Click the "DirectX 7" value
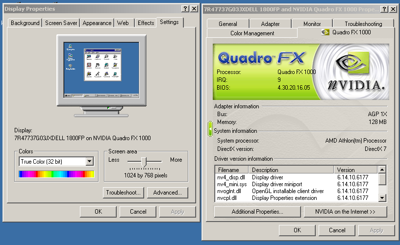400x245 pixels. click(375, 149)
